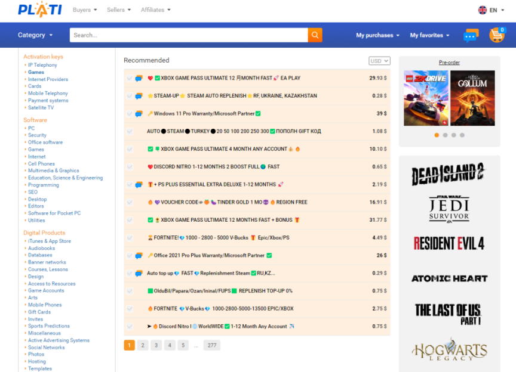Go to page 5 of results
The width and height of the screenshot is (516, 372).
(183, 345)
